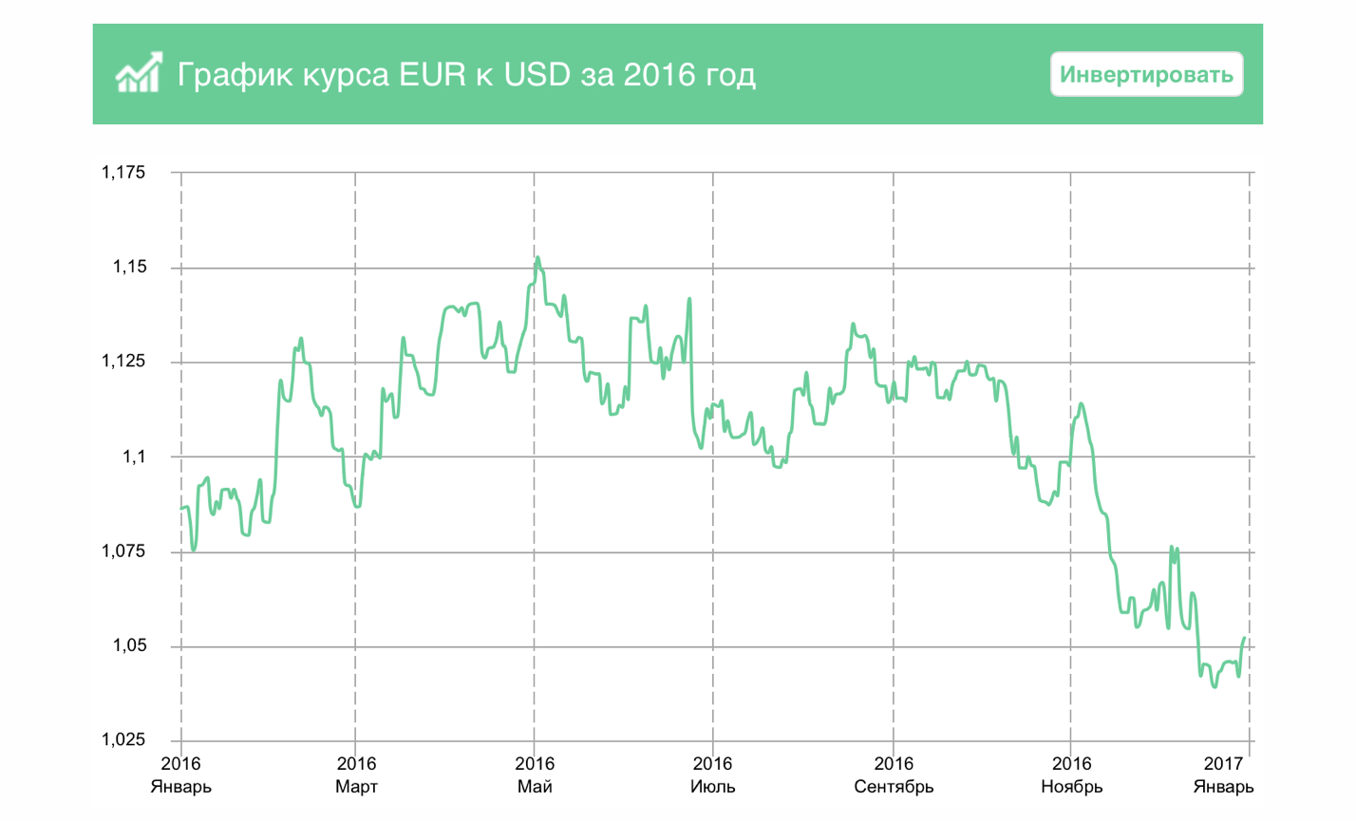Click the 2016 Март axis label
Screen dimensions: 1356x821
356,775
